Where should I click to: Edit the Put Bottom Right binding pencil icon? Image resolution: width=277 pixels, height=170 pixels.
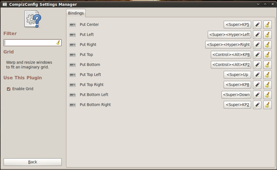(x=257, y=105)
